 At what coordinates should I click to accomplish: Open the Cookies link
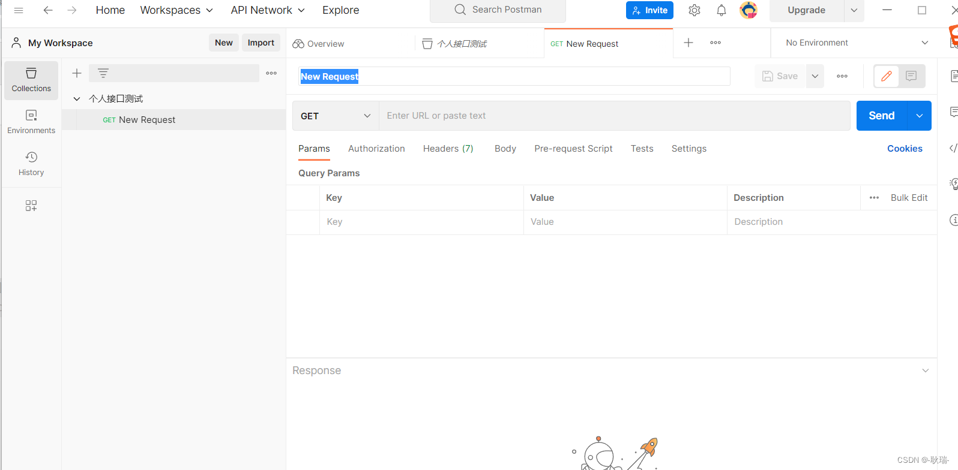pyautogui.click(x=905, y=149)
